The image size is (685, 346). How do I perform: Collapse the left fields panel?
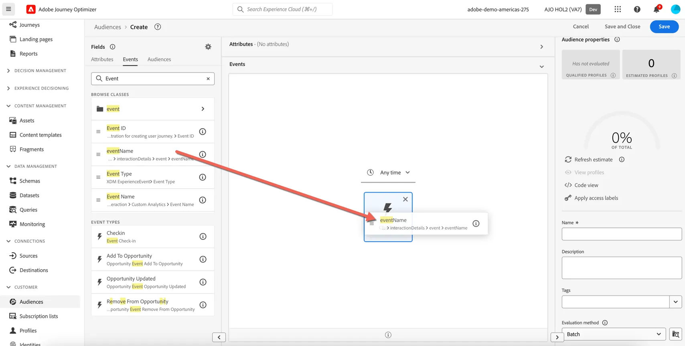[219, 337]
